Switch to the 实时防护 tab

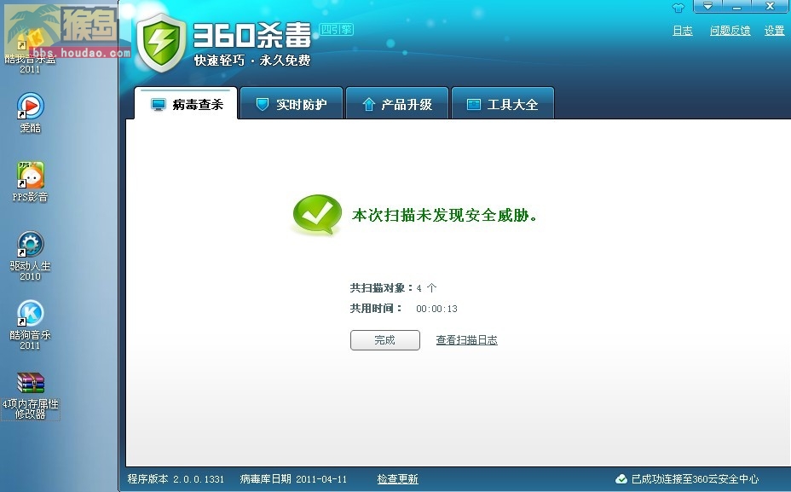pos(292,104)
